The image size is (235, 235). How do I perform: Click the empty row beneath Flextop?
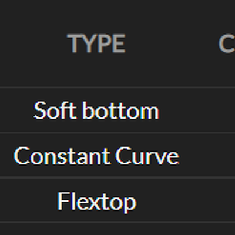coord(117,229)
